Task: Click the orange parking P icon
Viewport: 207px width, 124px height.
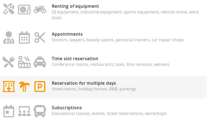Action: [40, 87]
